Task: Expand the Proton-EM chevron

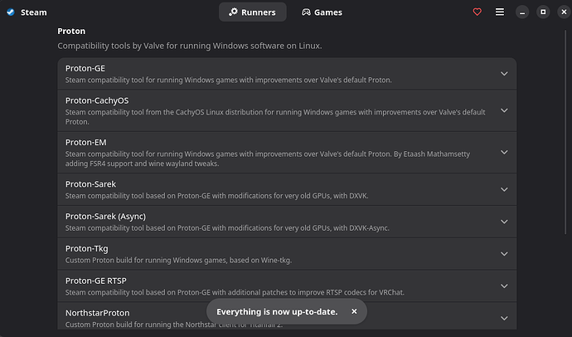Action: click(x=504, y=152)
